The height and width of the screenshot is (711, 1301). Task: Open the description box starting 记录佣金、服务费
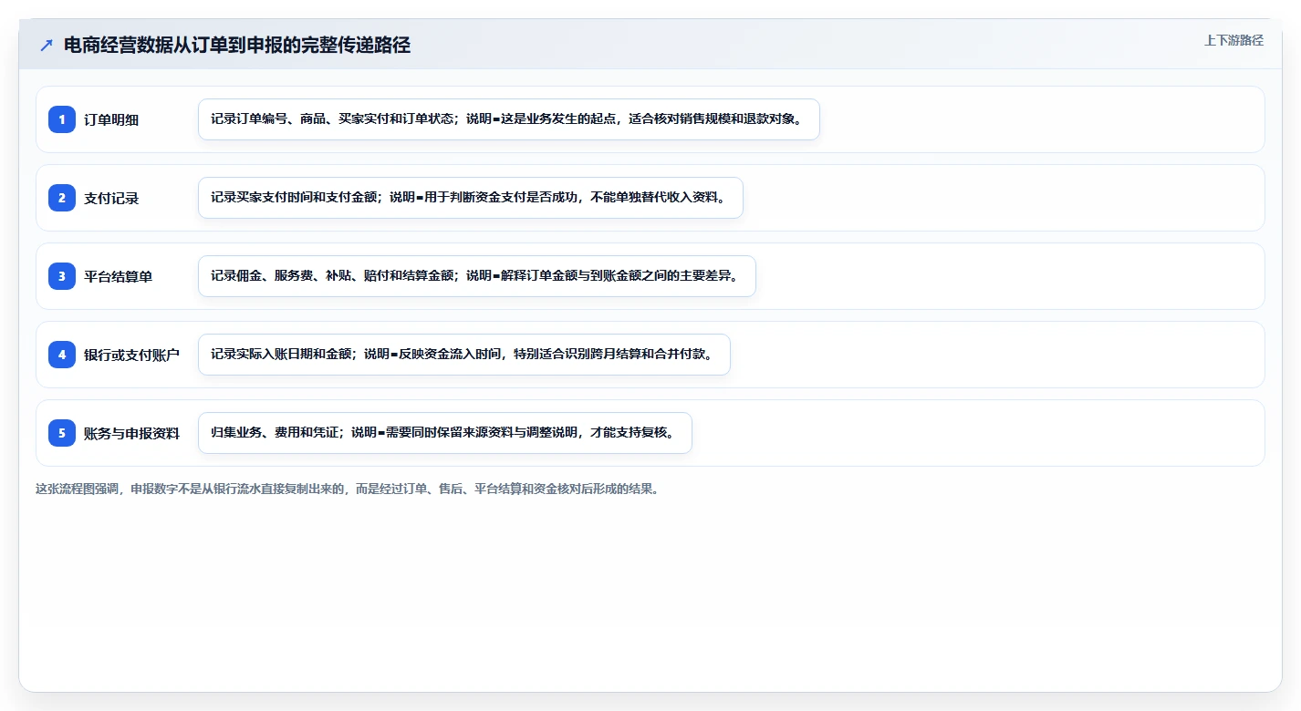pyautogui.click(x=477, y=276)
